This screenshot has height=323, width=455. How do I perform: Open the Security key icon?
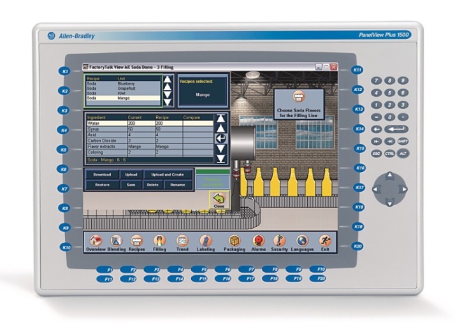click(x=279, y=240)
